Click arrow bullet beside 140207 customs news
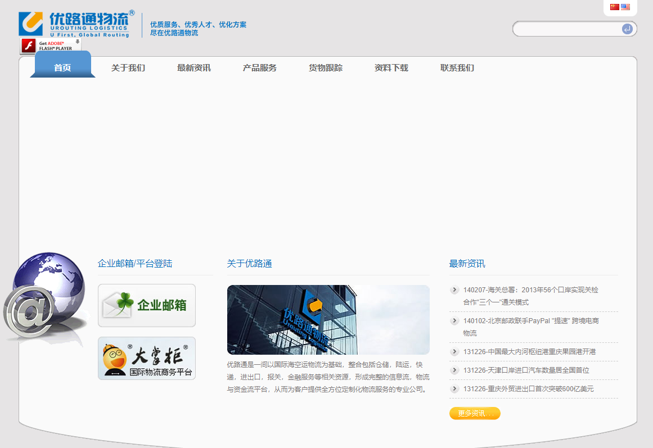 [x=454, y=290]
